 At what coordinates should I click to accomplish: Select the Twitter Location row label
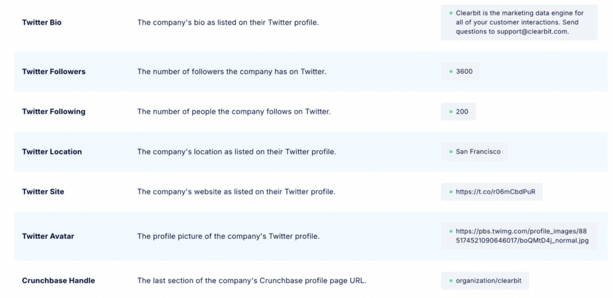pos(52,152)
